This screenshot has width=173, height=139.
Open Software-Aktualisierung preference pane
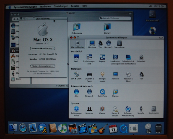pos(128,111)
